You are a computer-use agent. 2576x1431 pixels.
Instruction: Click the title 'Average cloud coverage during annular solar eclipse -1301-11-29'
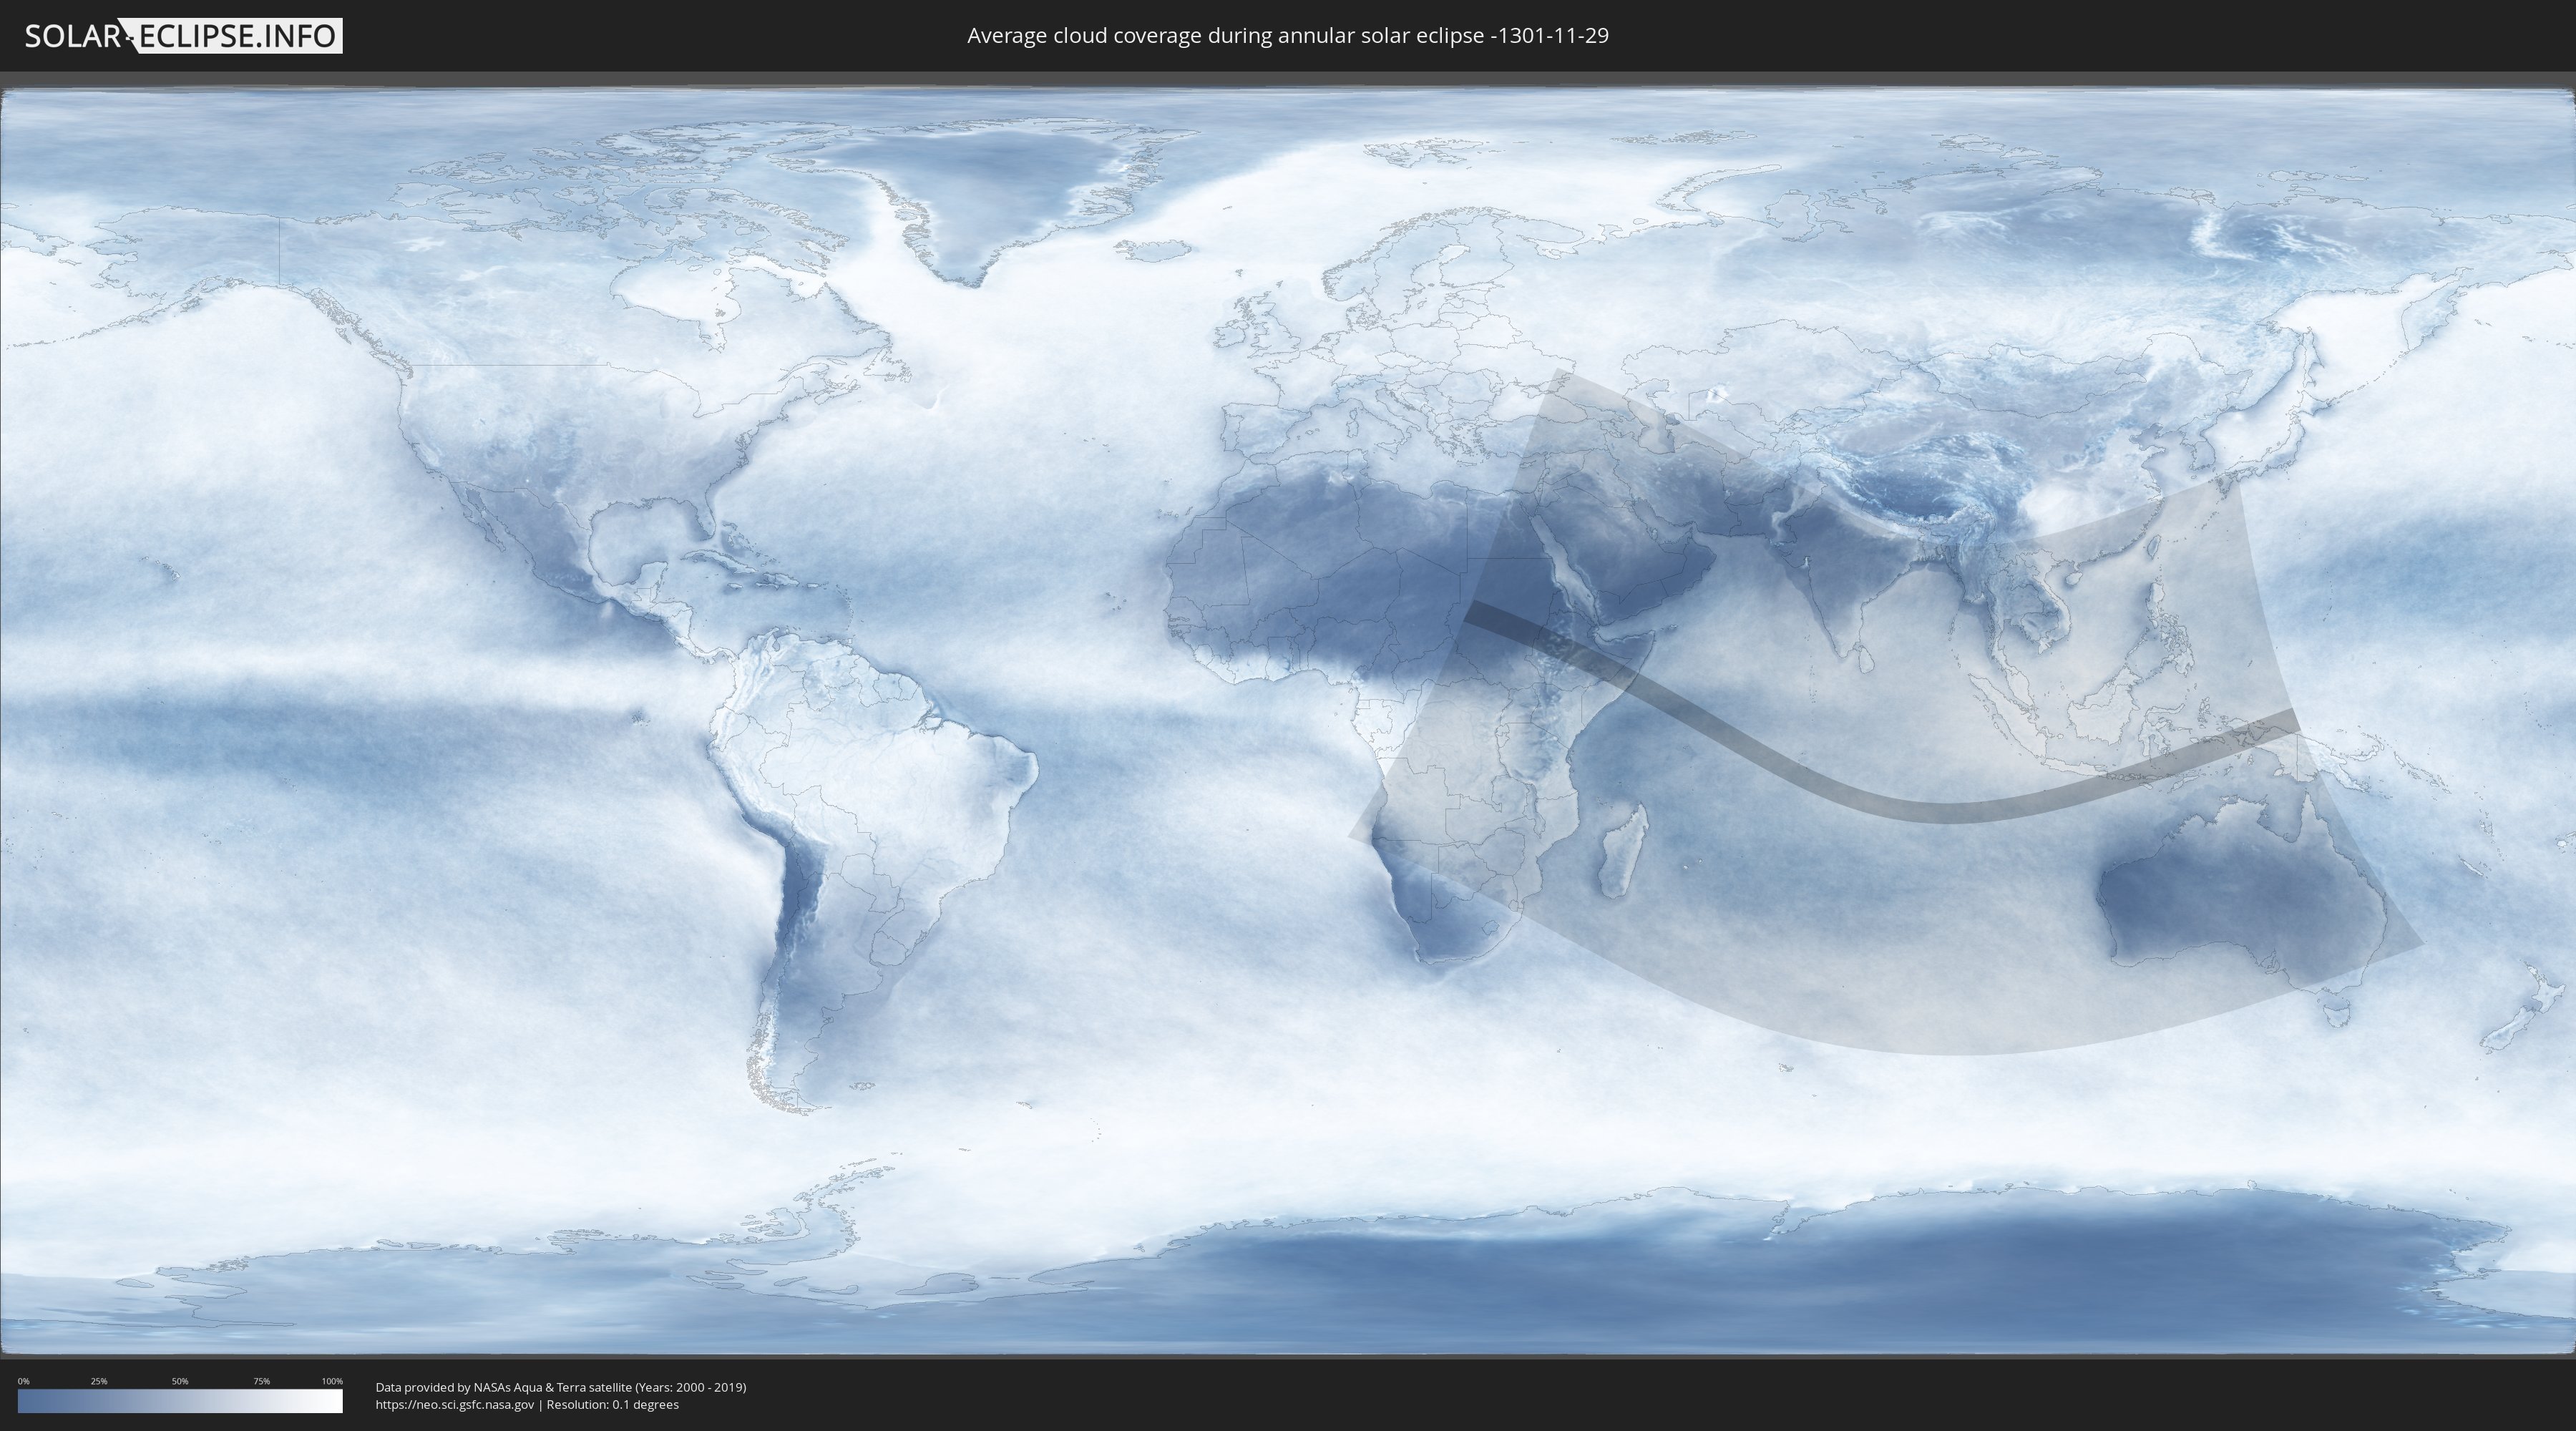(1288, 36)
